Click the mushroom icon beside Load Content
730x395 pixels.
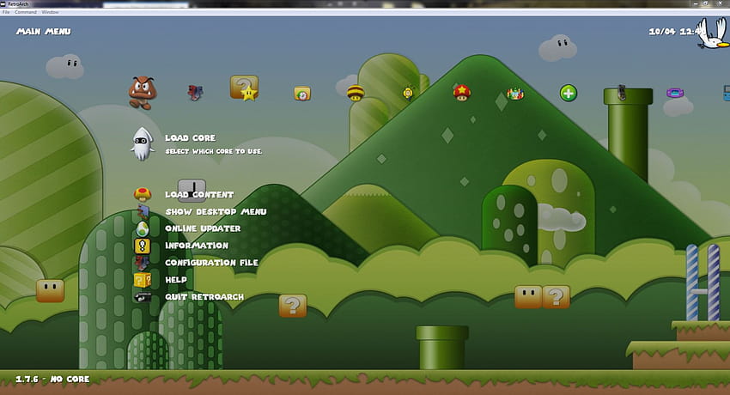143,194
